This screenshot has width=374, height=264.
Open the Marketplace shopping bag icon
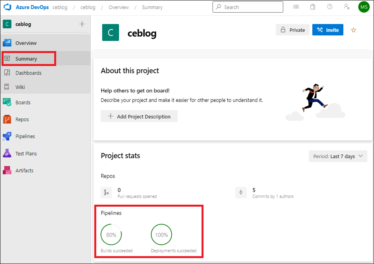312,7
